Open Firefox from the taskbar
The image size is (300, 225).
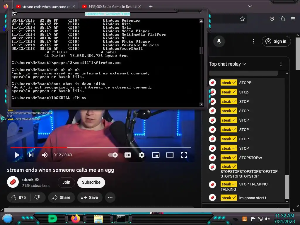click(x=76, y=219)
